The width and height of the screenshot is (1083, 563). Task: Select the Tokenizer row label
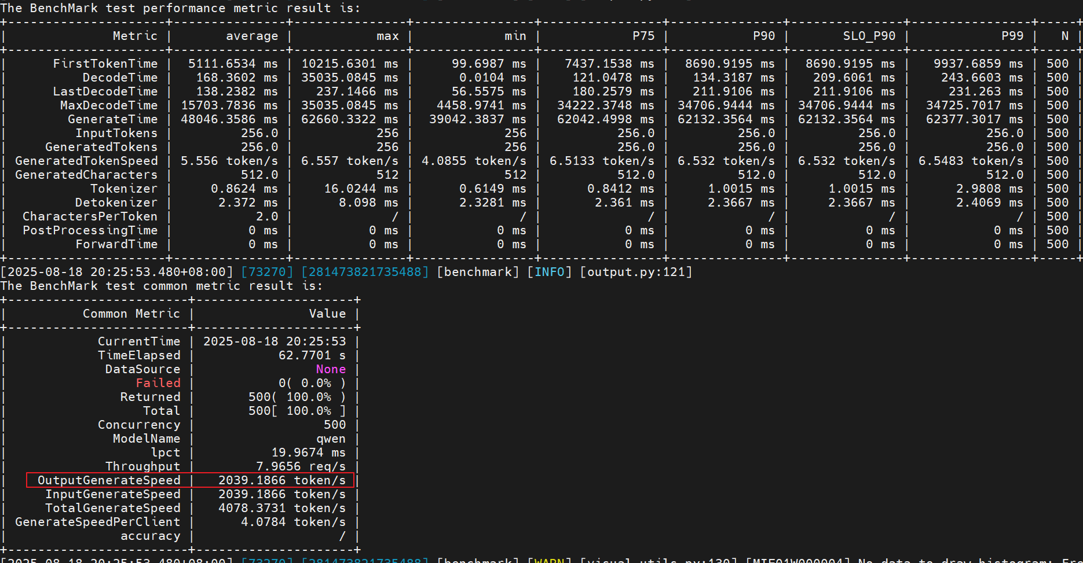tap(124, 189)
